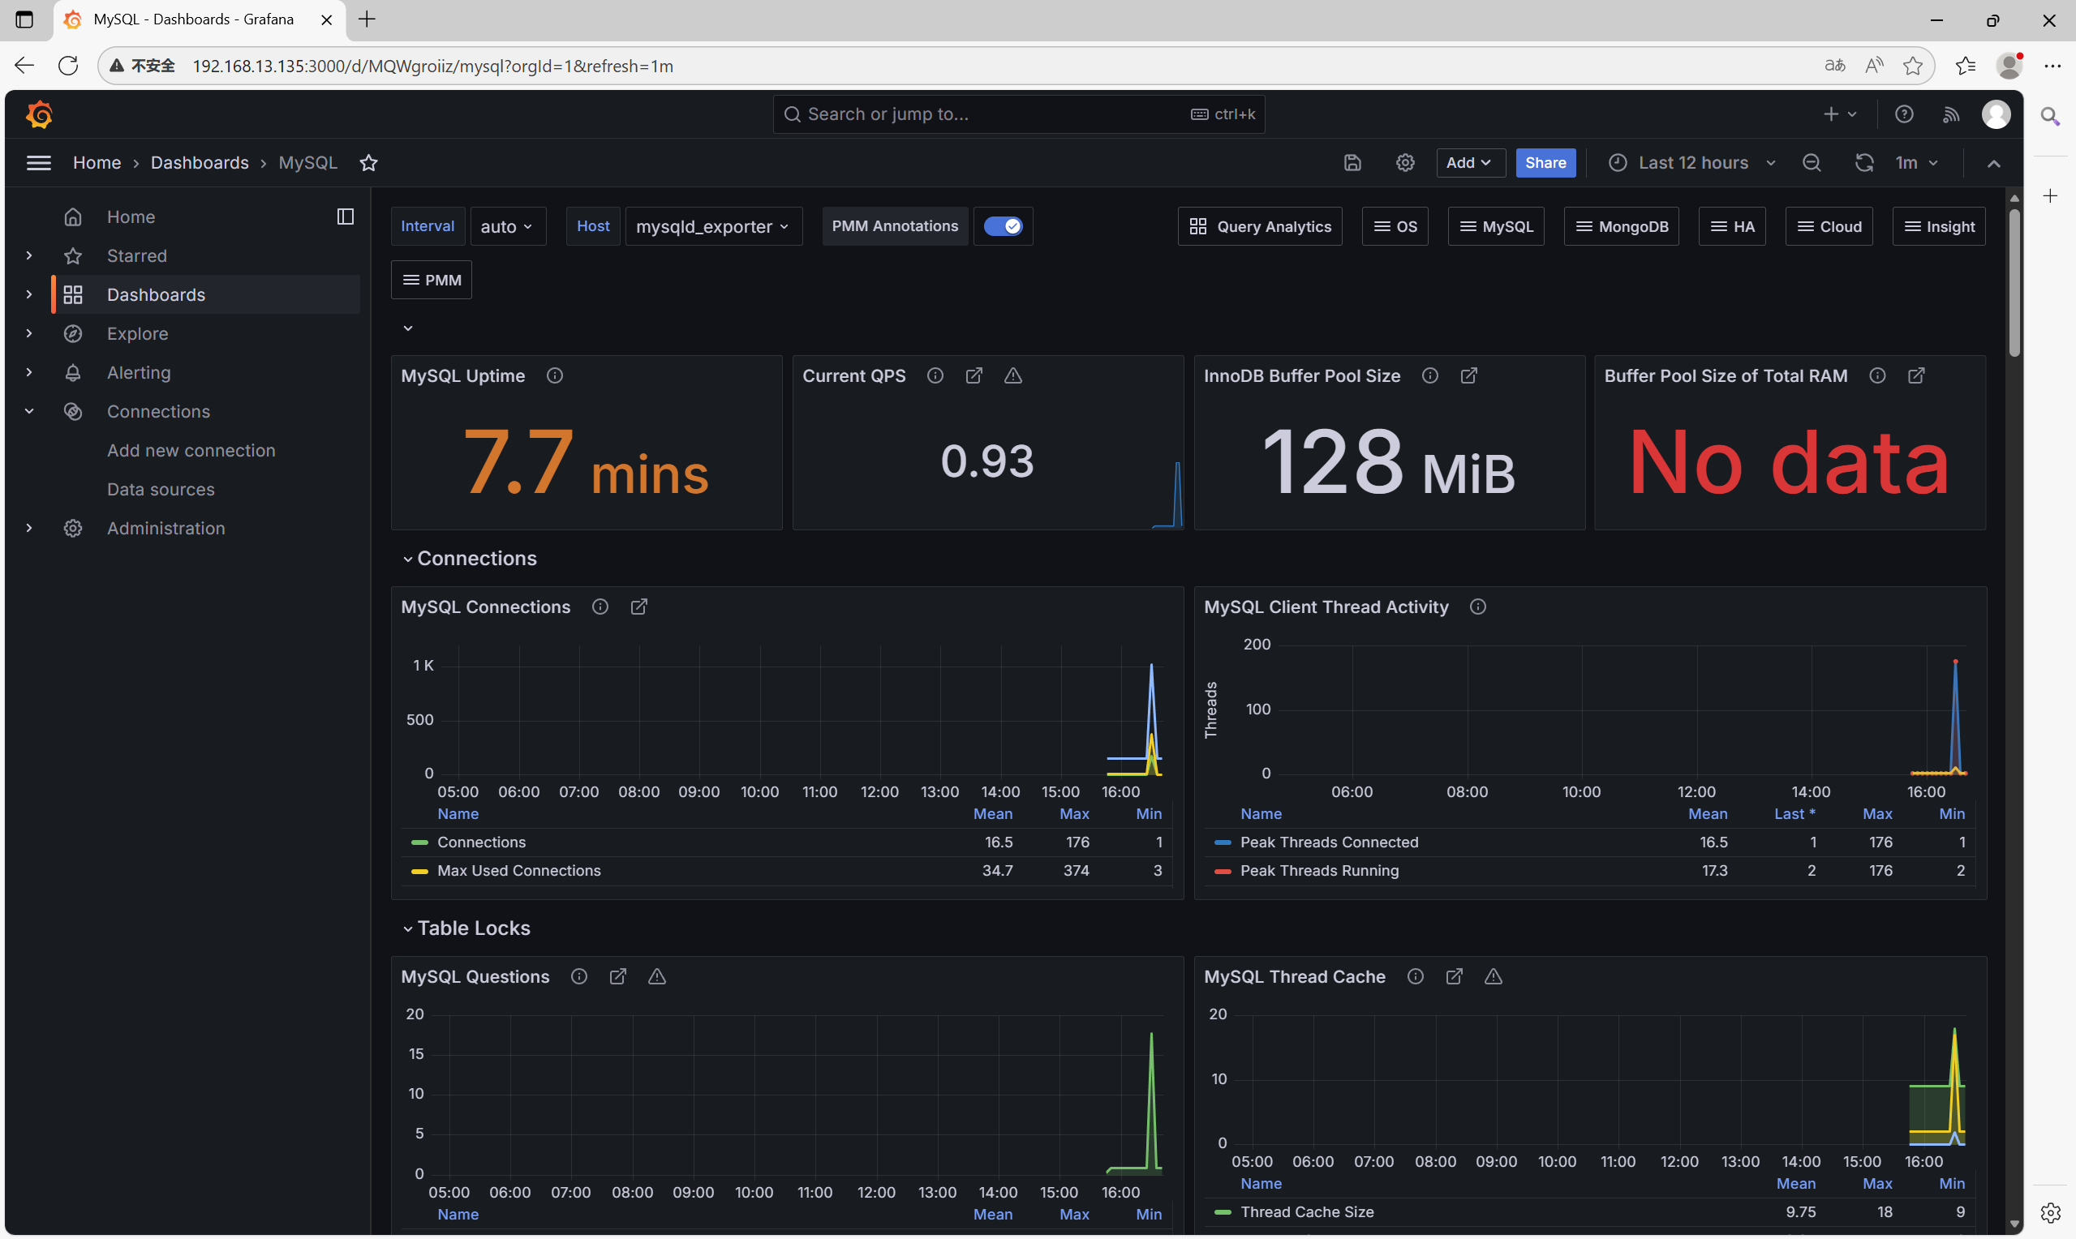Click the save dashboard icon
This screenshot has height=1239, width=2076.
(x=1352, y=163)
